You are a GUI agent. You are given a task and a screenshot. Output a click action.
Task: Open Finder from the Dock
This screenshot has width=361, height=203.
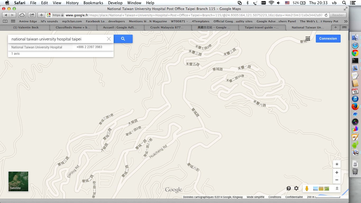pyautogui.click(x=355, y=37)
